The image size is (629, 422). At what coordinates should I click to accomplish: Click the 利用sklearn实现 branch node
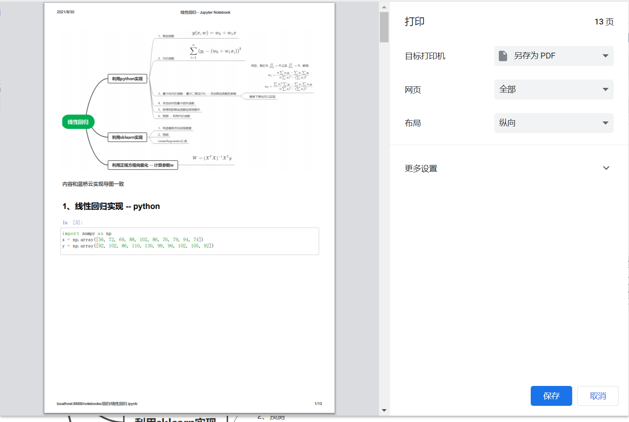point(127,137)
